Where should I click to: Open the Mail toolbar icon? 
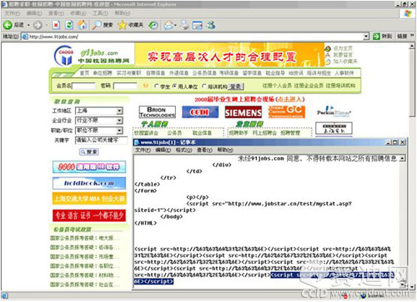(x=168, y=25)
